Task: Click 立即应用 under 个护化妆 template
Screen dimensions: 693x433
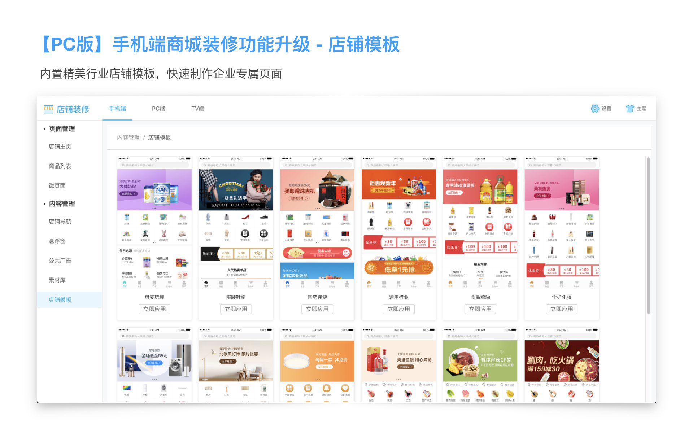Action: 562,309
